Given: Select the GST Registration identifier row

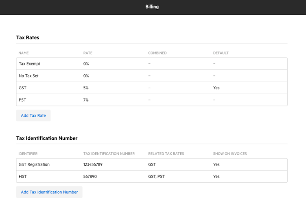Looking at the screenshot, I should tap(34, 164).
